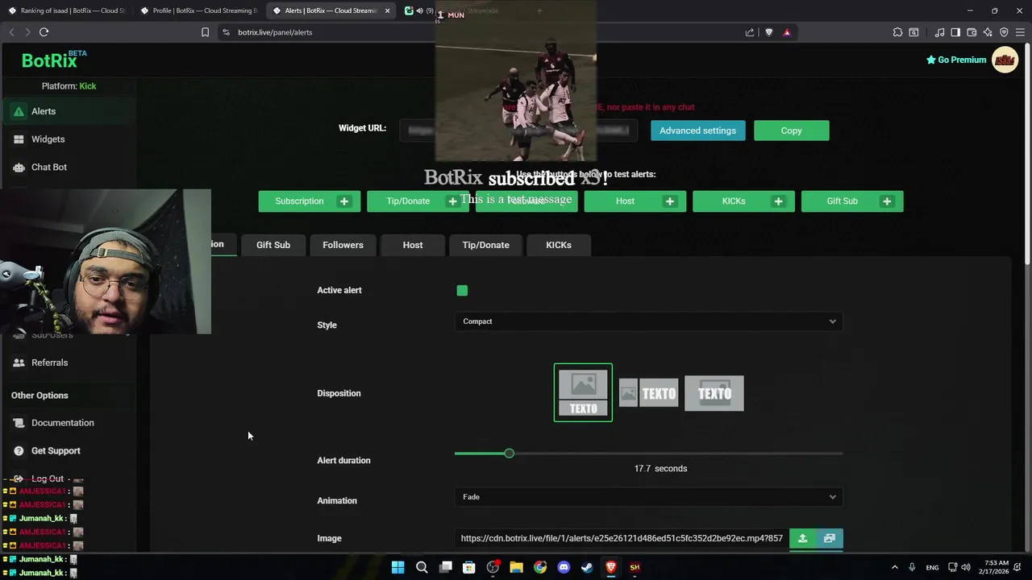The height and width of the screenshot is (580, 1032).
Task: Click the Advanced settings button
Action: 697,130
